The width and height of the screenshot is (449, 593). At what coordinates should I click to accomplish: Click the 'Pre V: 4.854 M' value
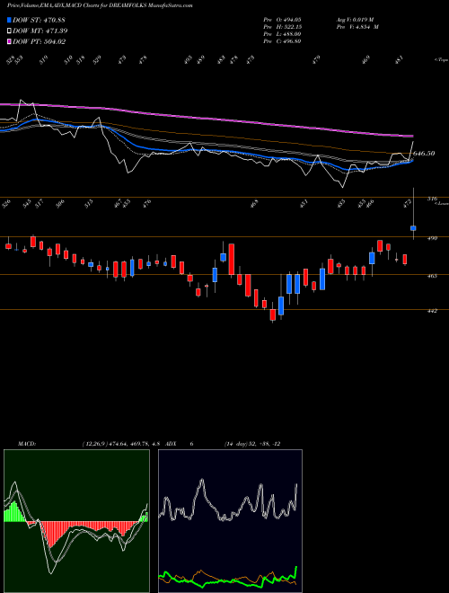coord(357,27)
